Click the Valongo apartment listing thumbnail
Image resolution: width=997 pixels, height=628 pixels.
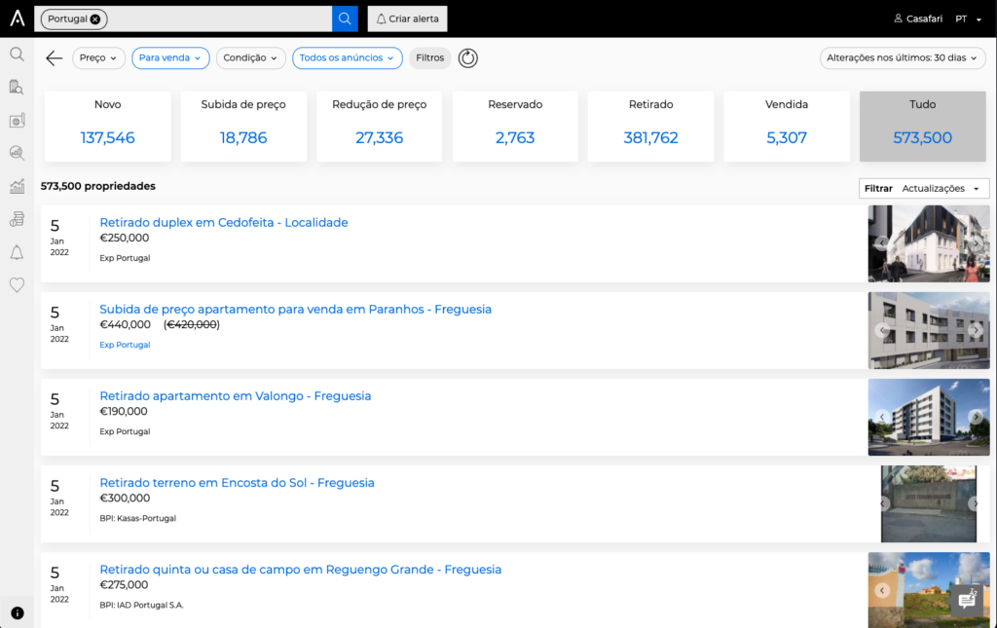[x=929, y=417]
